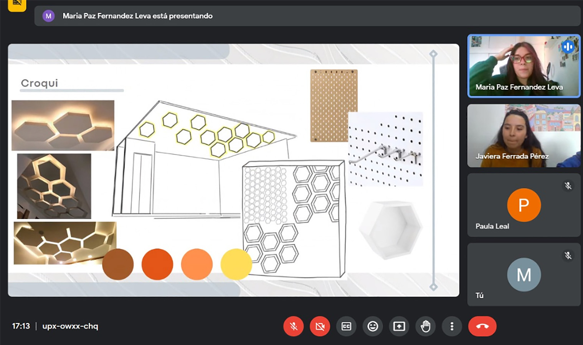
Task: Enable closed captions
Action: point(346,326)
